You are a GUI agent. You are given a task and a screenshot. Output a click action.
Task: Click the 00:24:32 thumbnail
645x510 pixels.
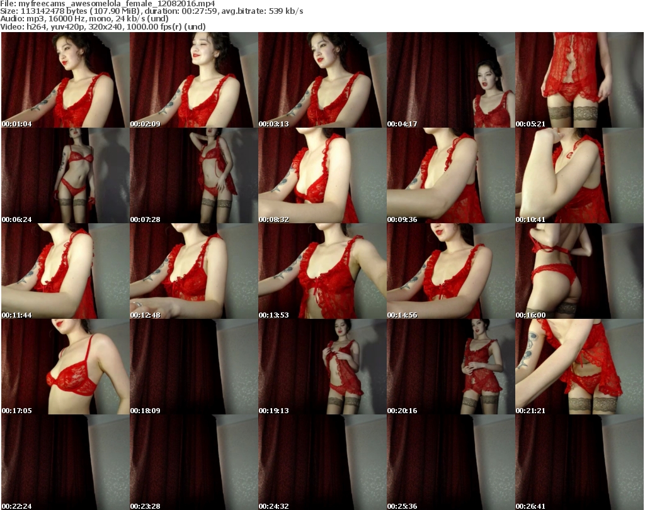(x=322, y=462)
